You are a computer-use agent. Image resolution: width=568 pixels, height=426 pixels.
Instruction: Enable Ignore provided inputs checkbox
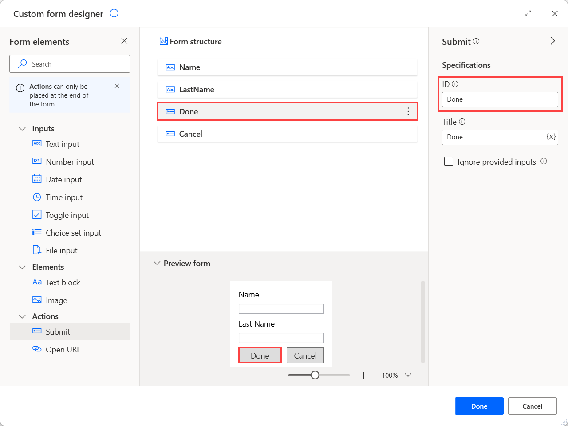[449, 162]
